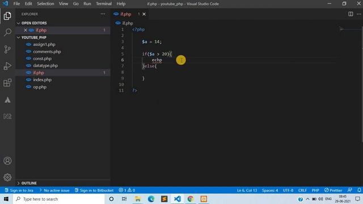Open notifications bell in status bar

(359, 190)
